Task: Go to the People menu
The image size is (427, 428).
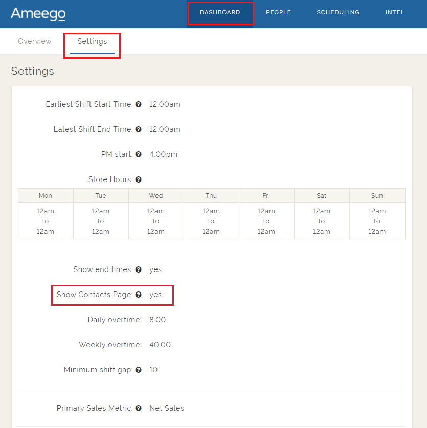Action: 278,13
